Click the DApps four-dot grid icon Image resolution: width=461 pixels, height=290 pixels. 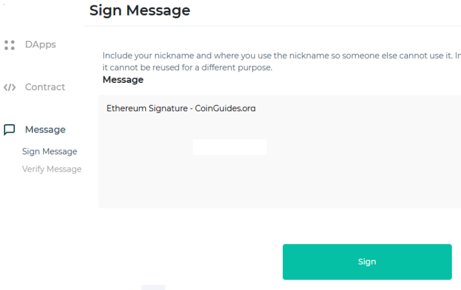10,45
